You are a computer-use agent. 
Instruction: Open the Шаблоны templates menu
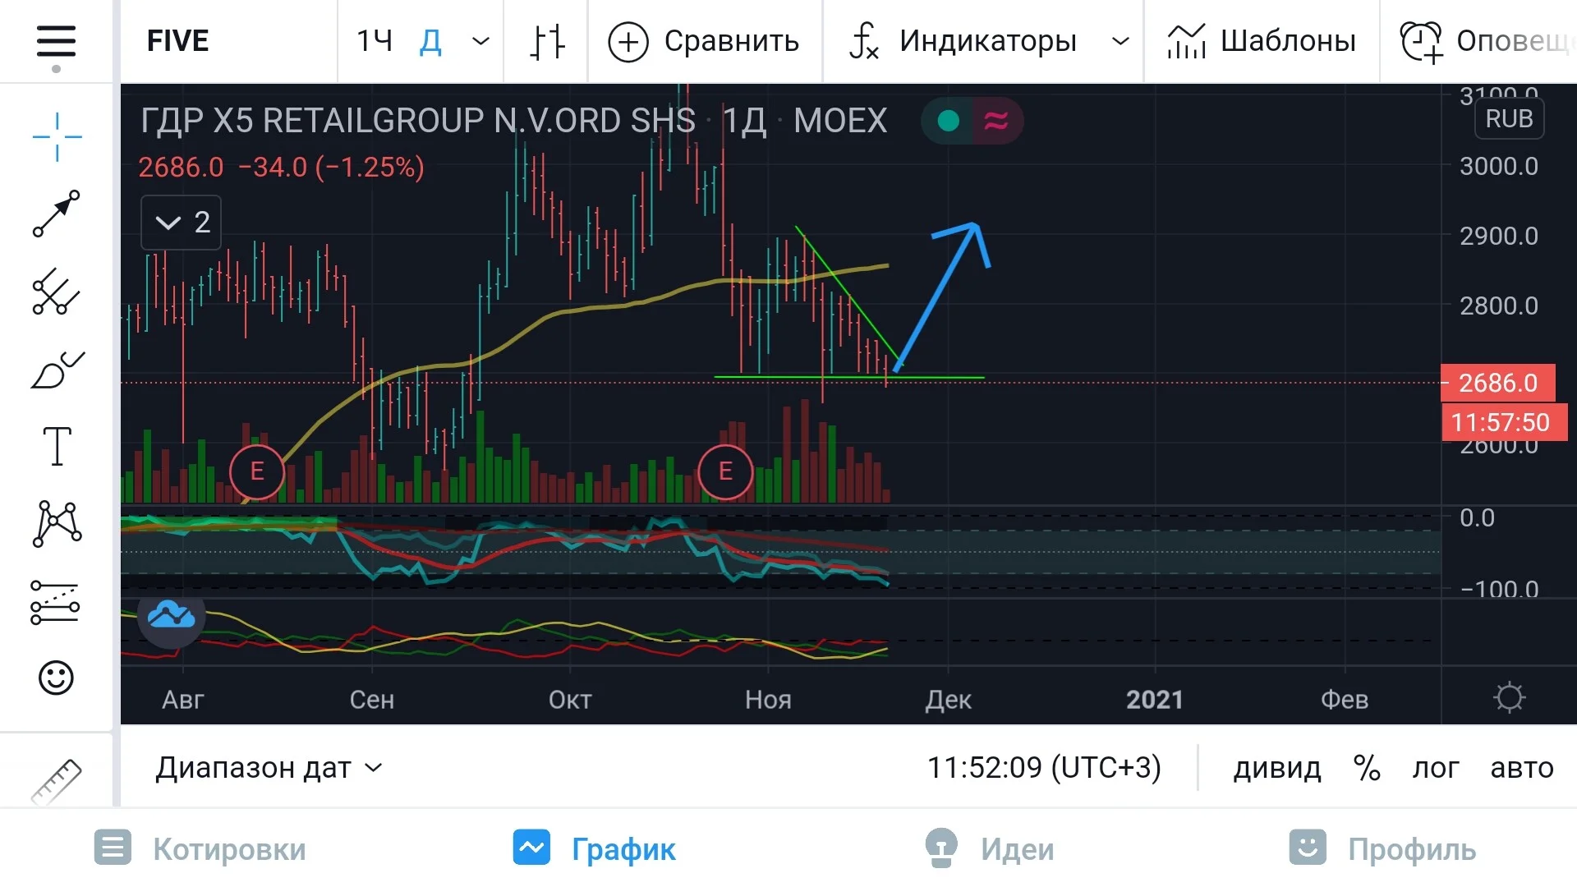pos(1262,41)
